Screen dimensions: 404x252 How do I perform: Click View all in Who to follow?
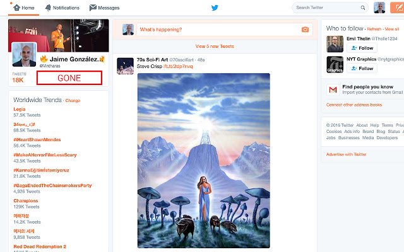[x=391, y=29]
